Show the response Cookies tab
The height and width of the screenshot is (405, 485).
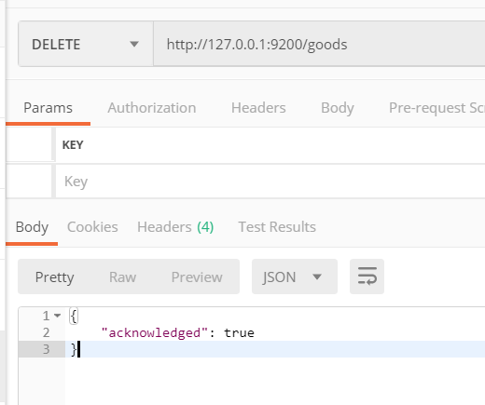click(92, 227)
